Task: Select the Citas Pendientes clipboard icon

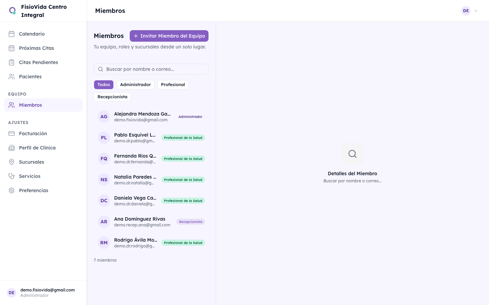Action: [12, 62]
